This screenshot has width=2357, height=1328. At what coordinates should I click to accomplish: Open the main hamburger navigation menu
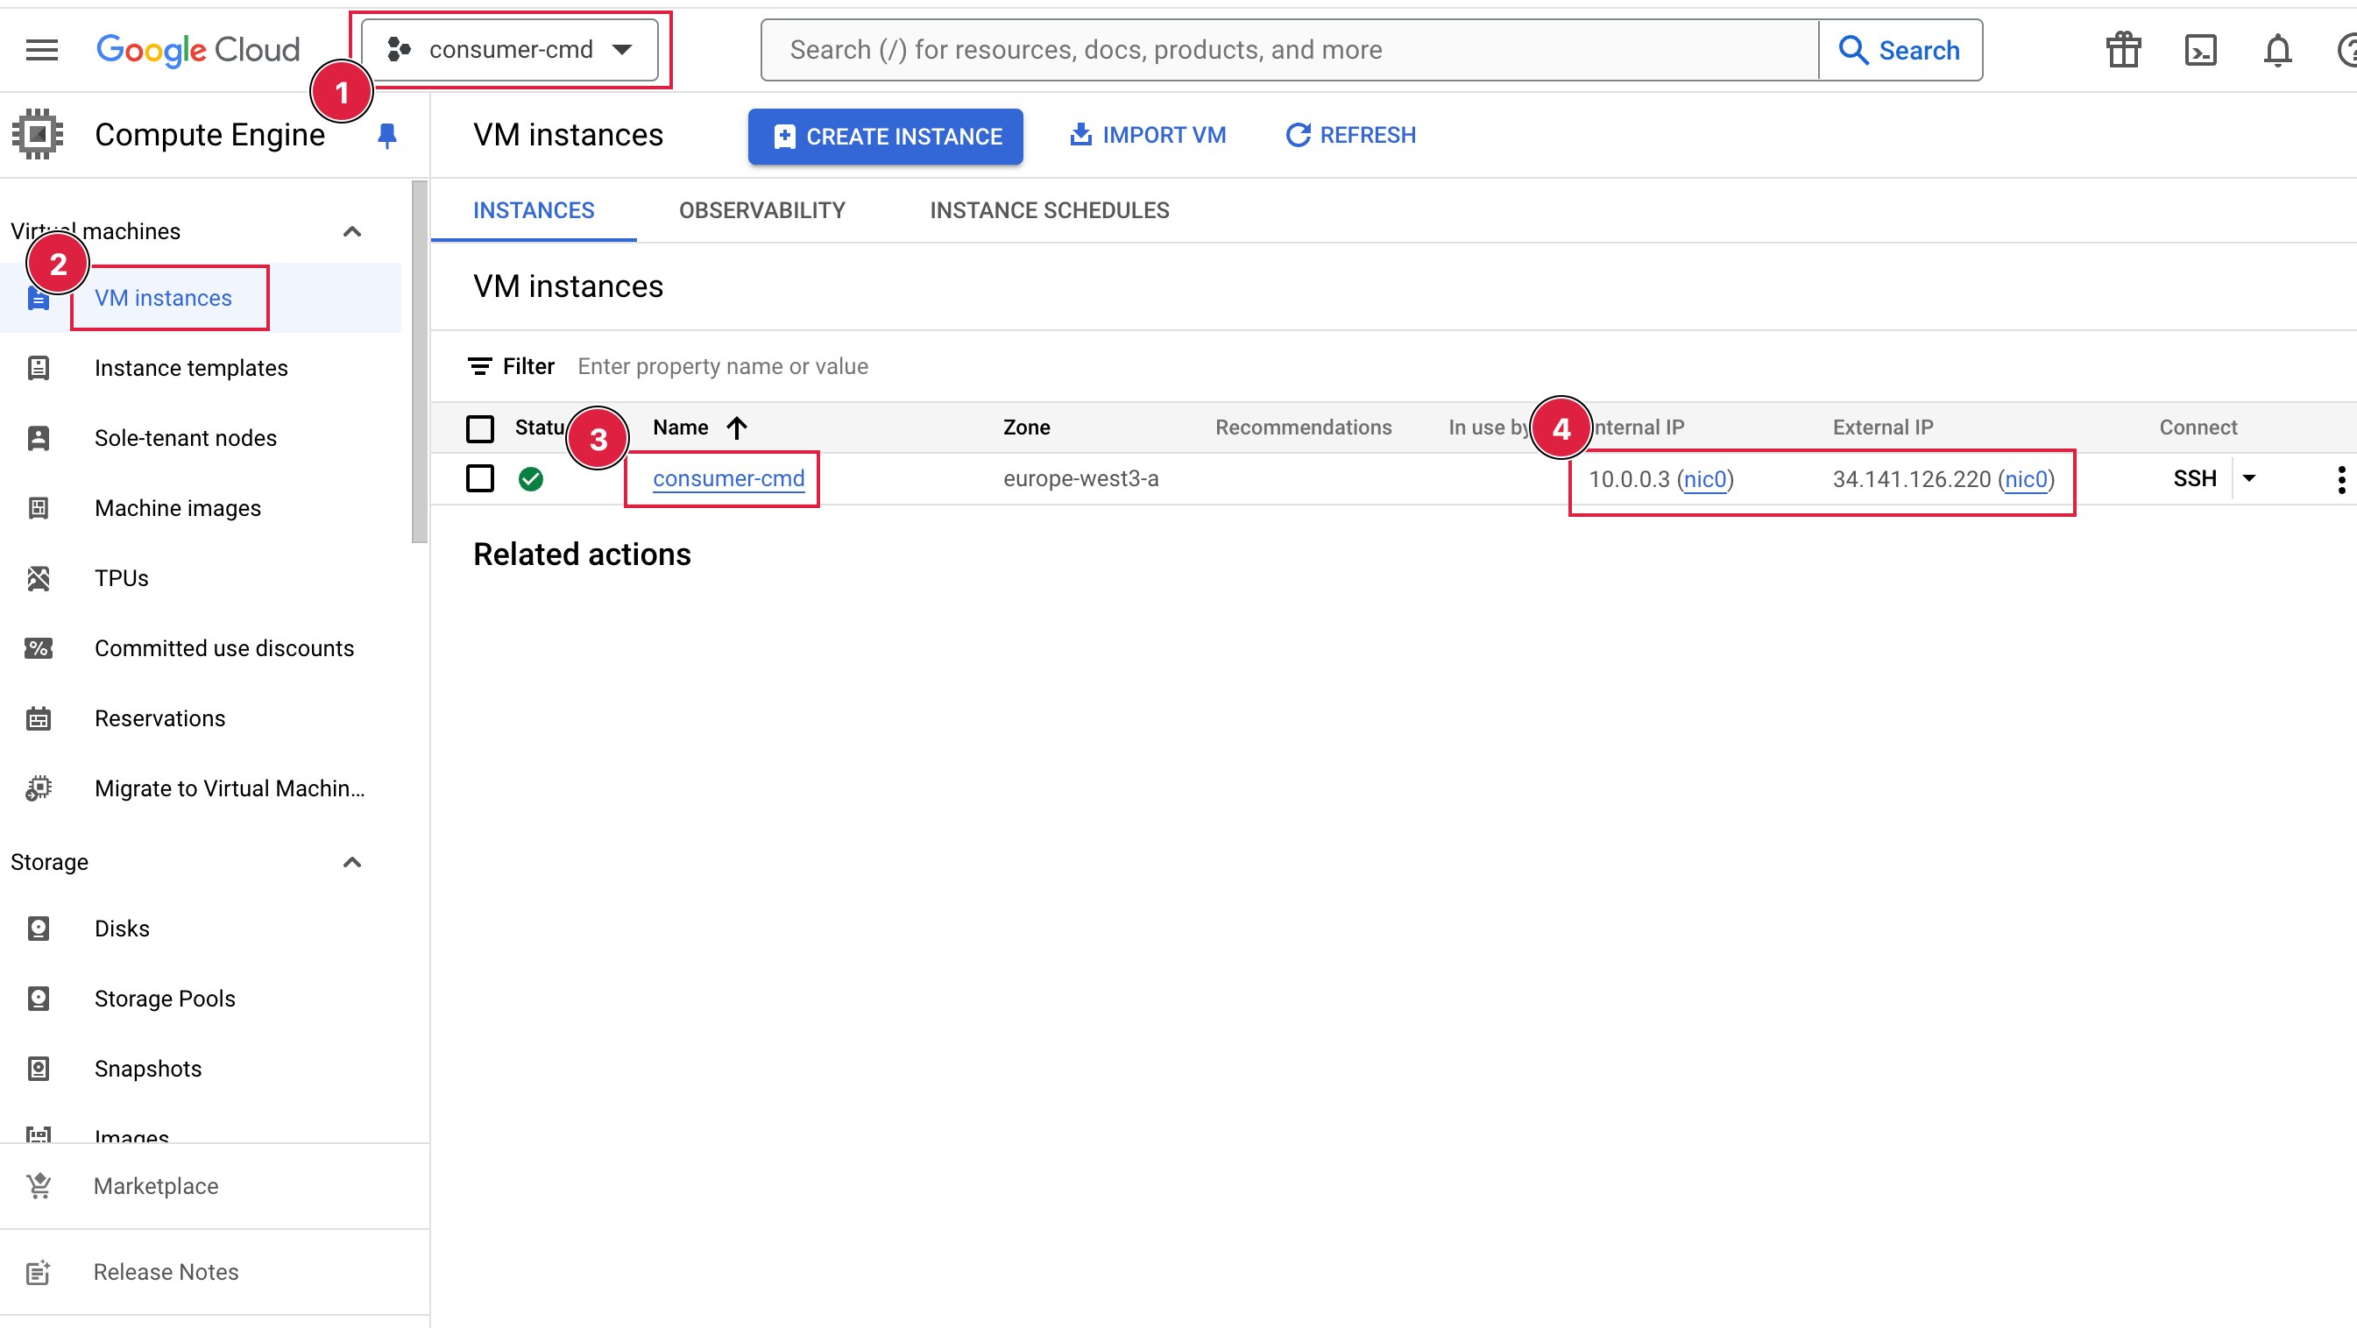click(x=42, y=49)
